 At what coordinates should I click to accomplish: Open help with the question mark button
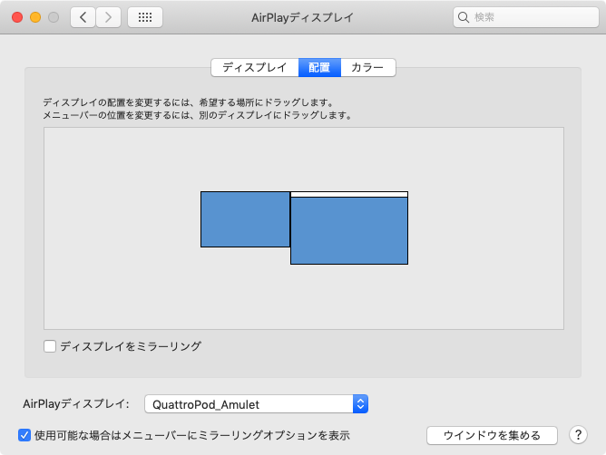coord(578,435)
